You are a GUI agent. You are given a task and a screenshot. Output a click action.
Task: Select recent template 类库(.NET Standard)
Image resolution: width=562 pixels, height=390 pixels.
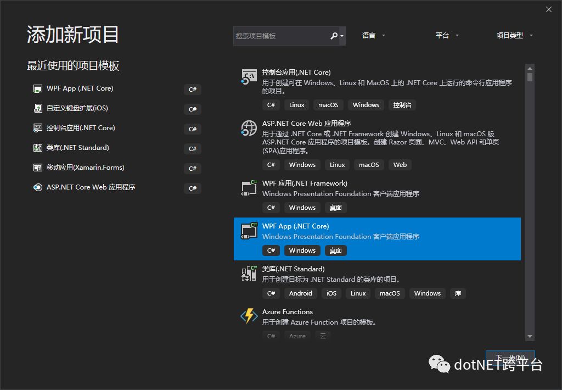click(78, 147)
